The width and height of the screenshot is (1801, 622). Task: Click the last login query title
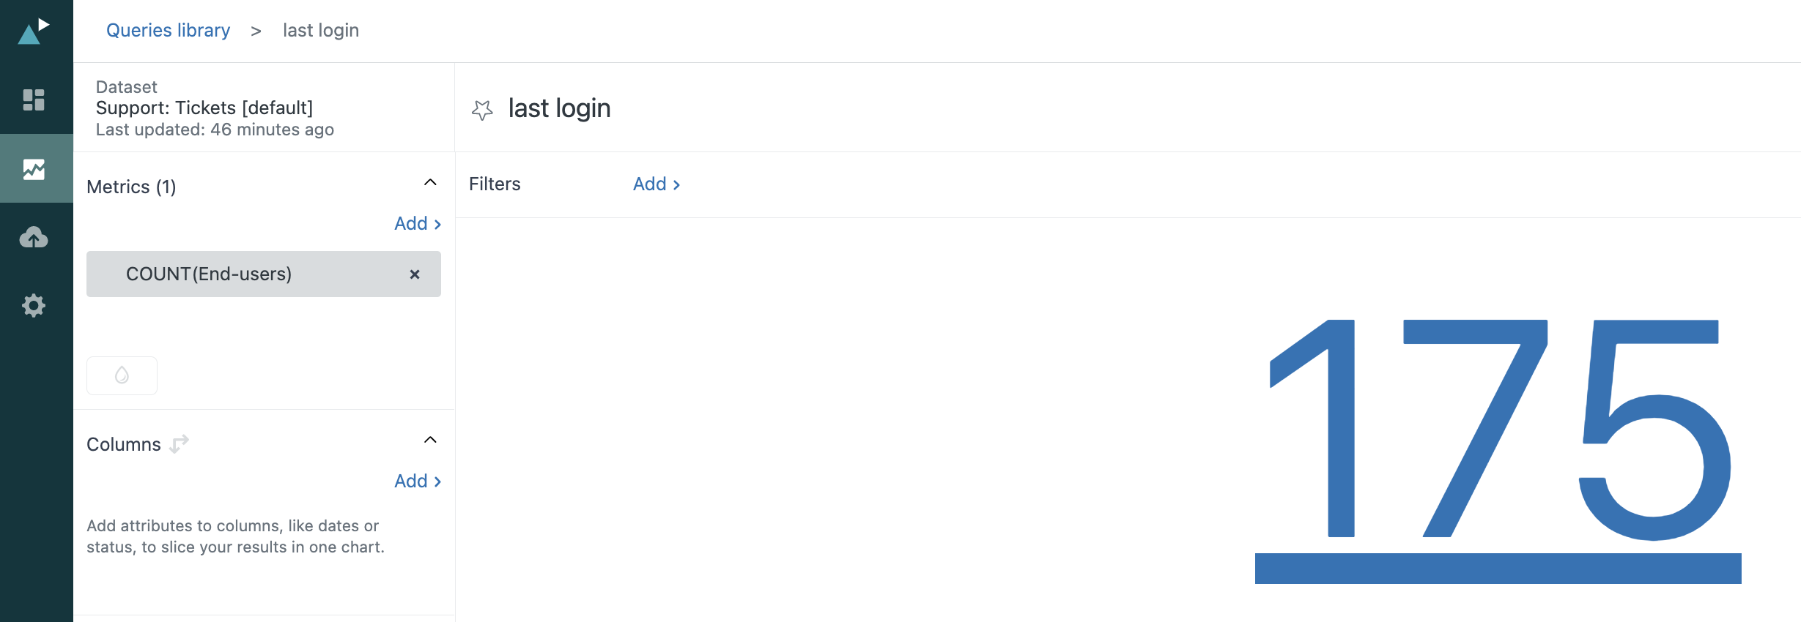(559, 108)
